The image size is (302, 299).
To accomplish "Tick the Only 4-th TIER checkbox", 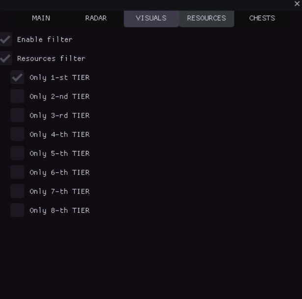I will coord(17,134).
